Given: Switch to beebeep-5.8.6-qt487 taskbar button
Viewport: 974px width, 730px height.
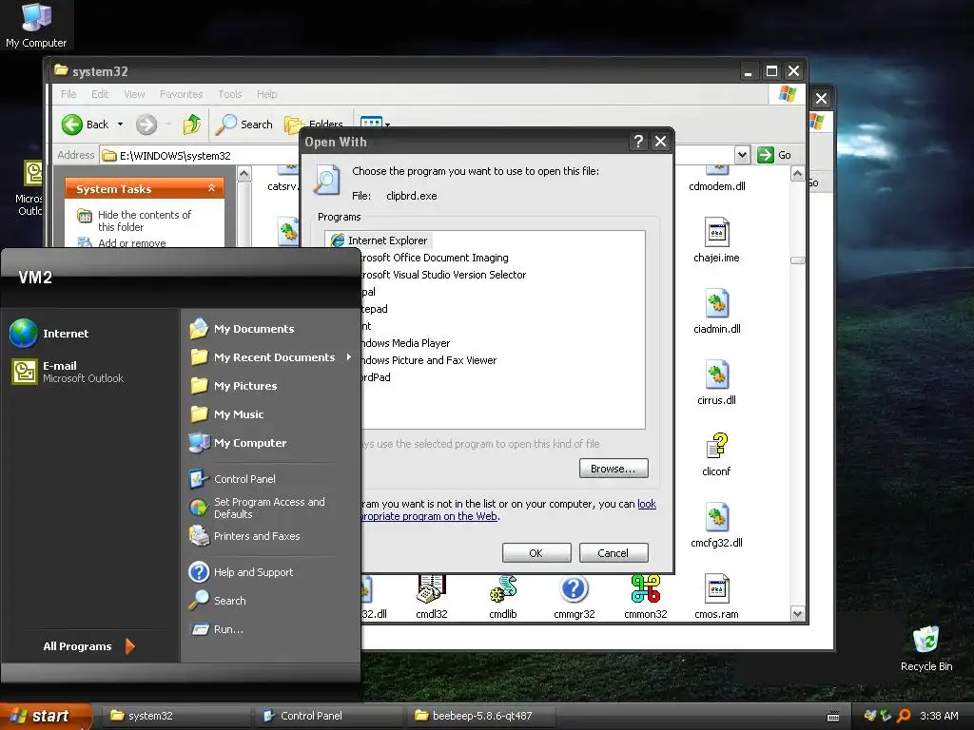Looking at the screenshot, I should 481,716.
